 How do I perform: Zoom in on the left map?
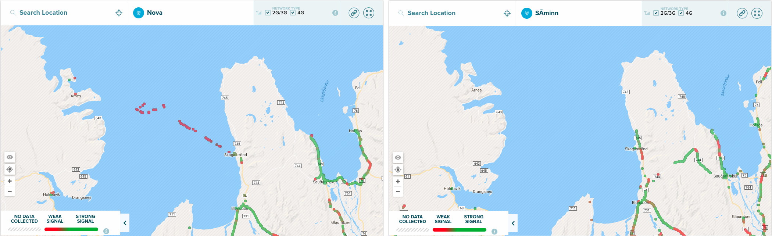click(x=10, y=181)
